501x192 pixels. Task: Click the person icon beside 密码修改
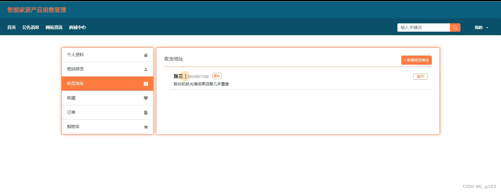146,69
